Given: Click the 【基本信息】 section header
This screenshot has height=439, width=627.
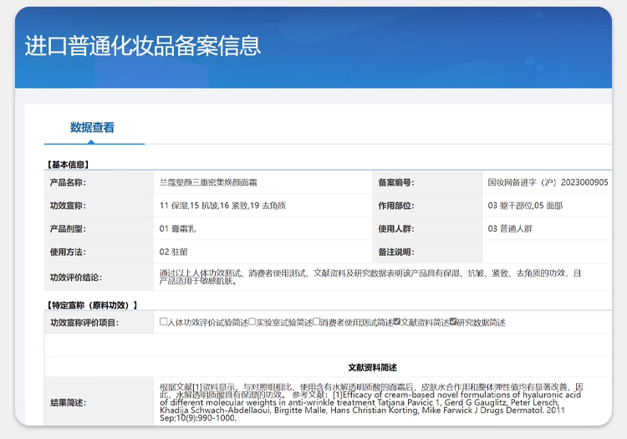Looking at the screenshot, I should 68,165.
